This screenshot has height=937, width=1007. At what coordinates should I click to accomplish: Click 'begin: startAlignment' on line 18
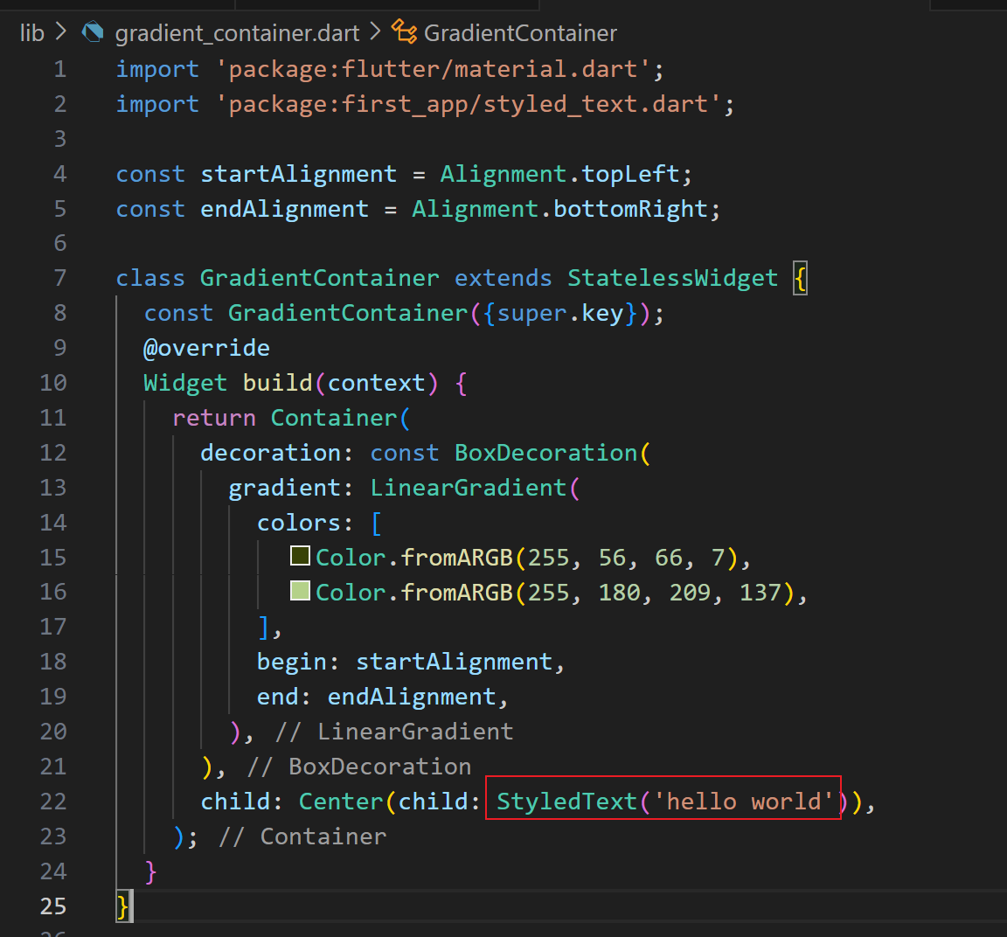click(405, 663)
